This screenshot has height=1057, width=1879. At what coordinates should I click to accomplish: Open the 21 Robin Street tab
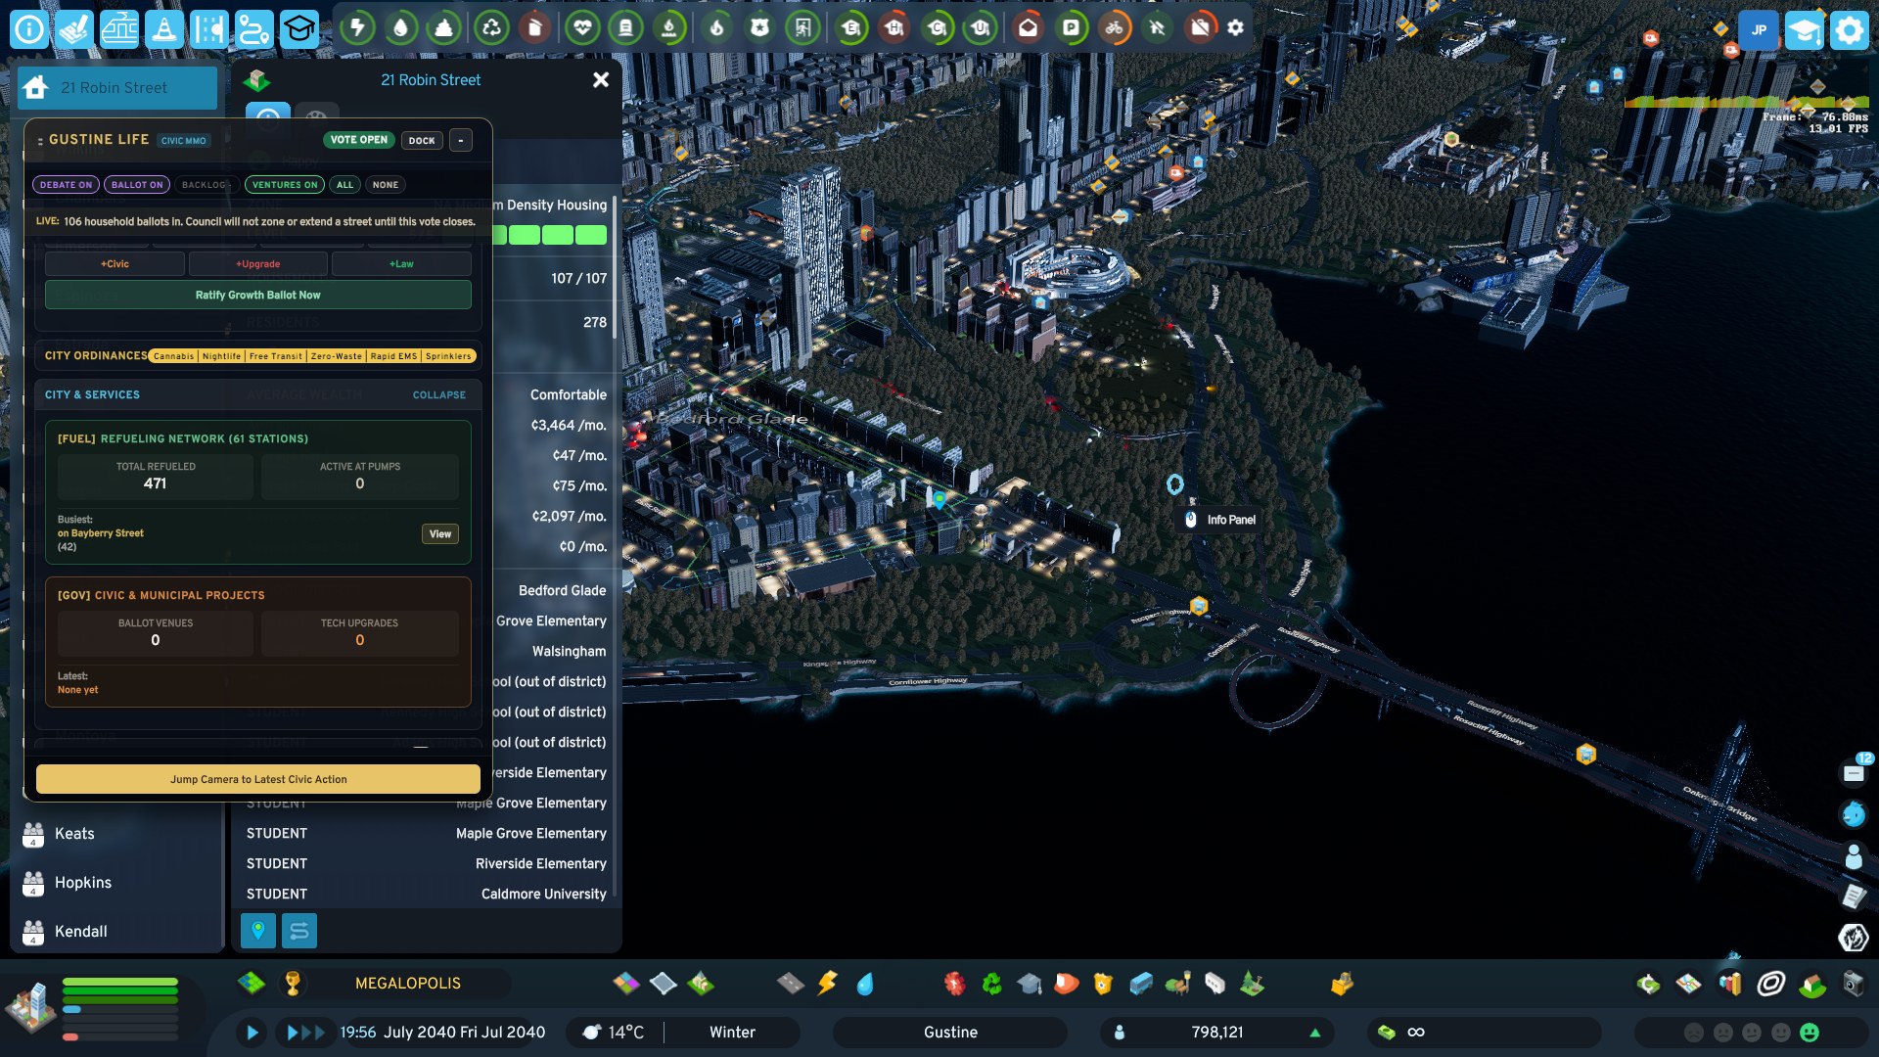(x=117, y=88)
